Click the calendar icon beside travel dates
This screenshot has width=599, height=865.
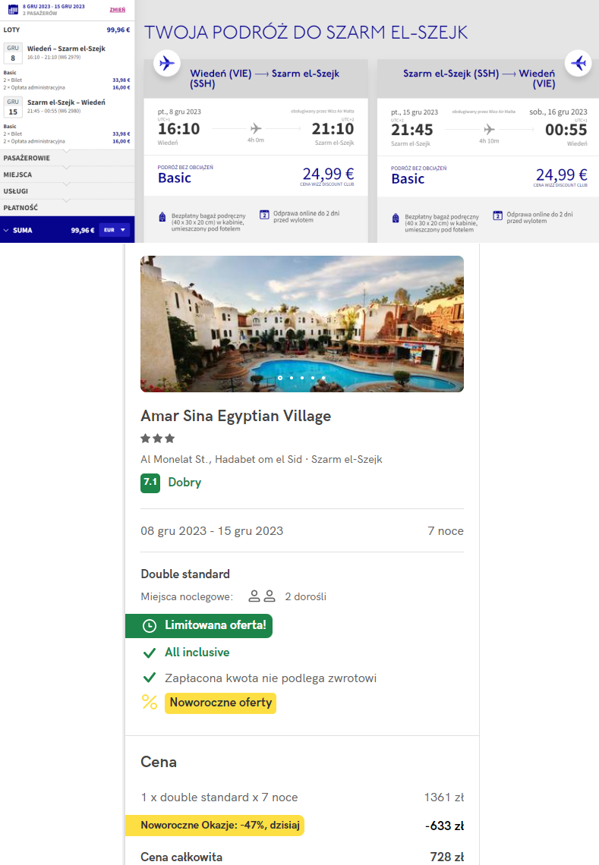13,9
